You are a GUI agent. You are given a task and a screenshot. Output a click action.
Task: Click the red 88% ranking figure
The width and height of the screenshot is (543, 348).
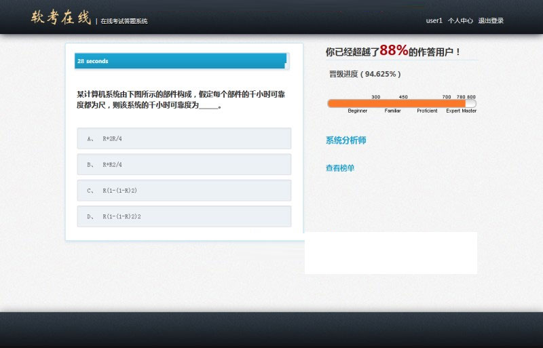[394, 50]
